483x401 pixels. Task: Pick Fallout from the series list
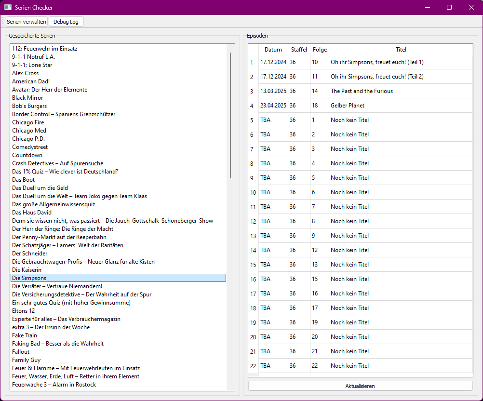21,352
